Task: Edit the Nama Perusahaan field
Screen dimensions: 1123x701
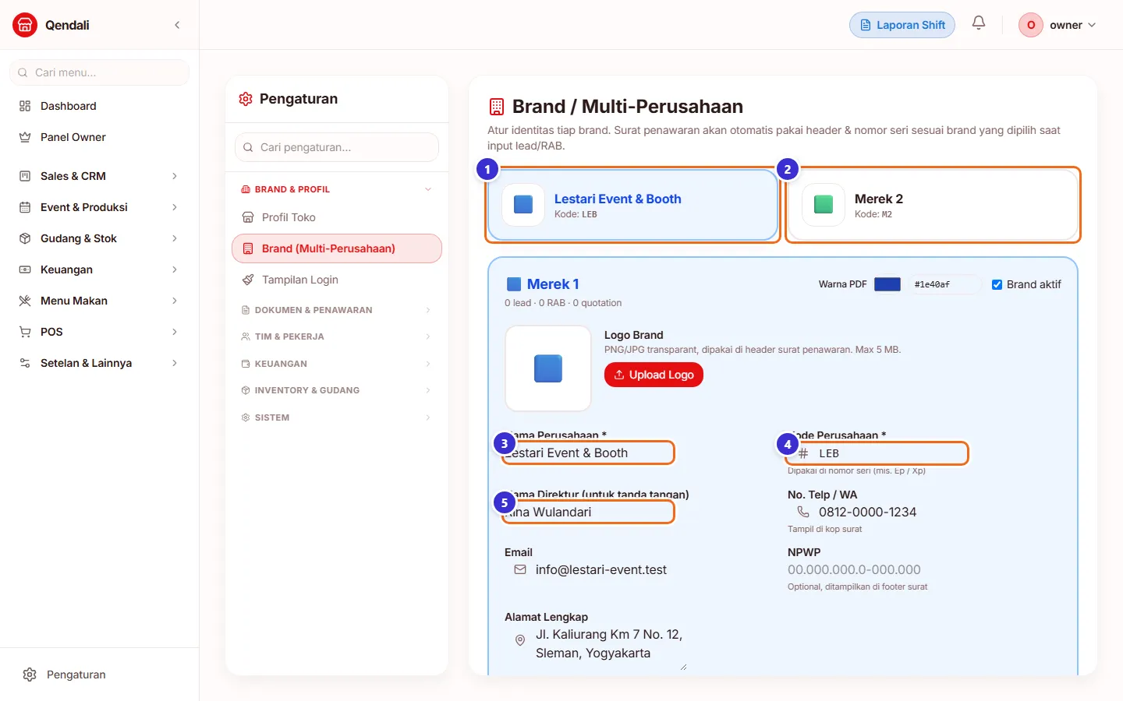Action: (589, 453)
